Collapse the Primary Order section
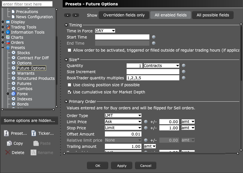Screen dimensions: 243x173 66,102
